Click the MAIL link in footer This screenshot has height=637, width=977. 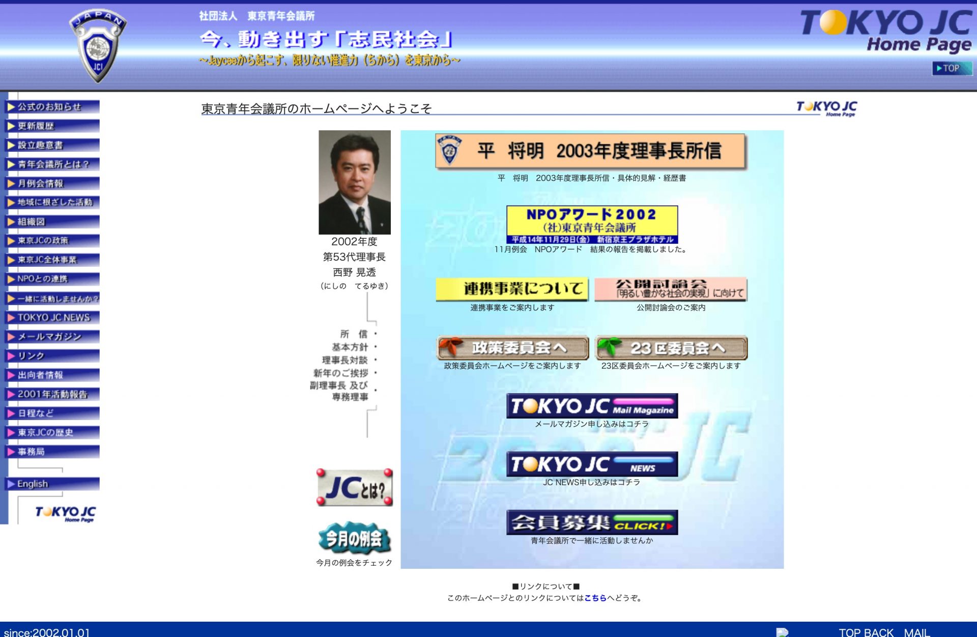916,632
